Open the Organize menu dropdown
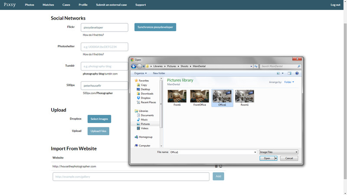 click(140, 73)
